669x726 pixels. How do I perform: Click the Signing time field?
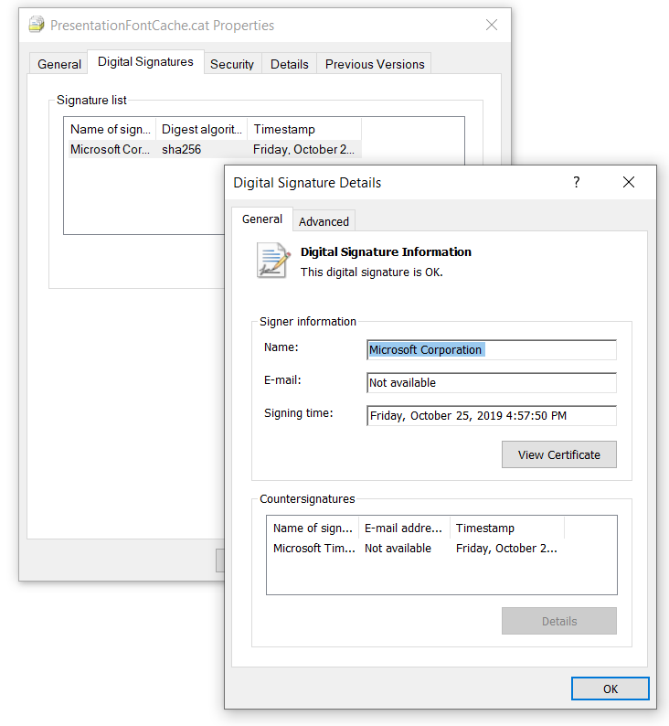click(x=492, y=415)
